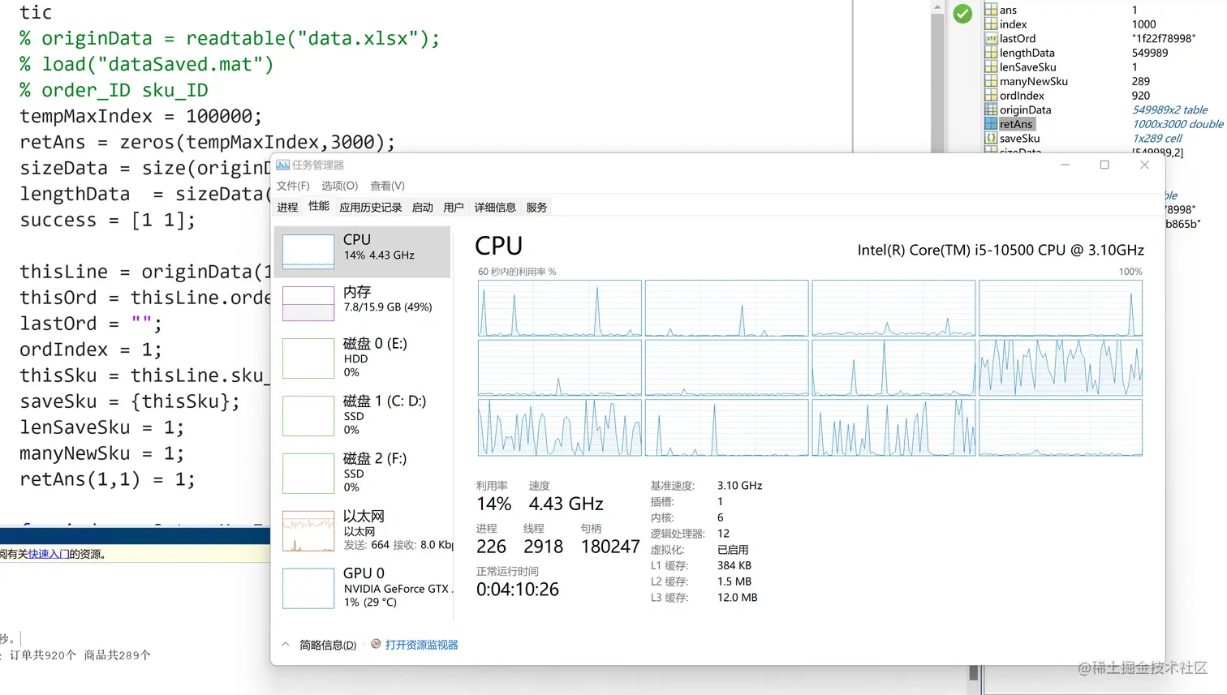Click the 速度 value 4.43 GHz
The height and width of the screenshot is (695, 1227).
pos(566,504)
